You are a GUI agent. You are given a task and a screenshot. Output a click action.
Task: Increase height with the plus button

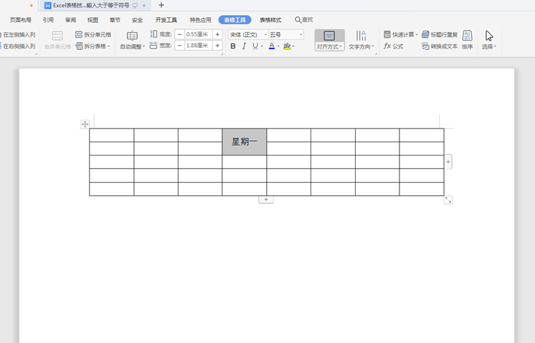pyautogui.click(x=217, y=35)
